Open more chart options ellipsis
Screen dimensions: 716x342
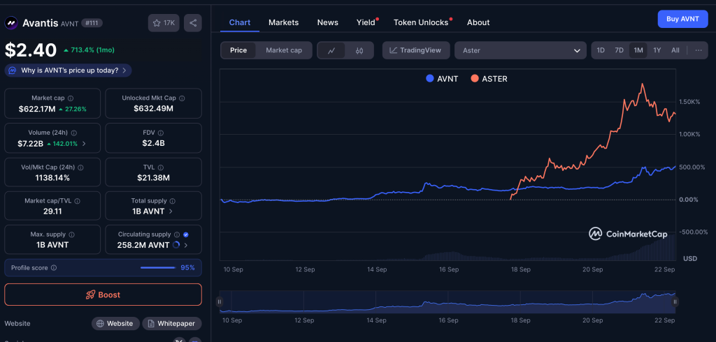pyautogui.click(x=697, y=50)
